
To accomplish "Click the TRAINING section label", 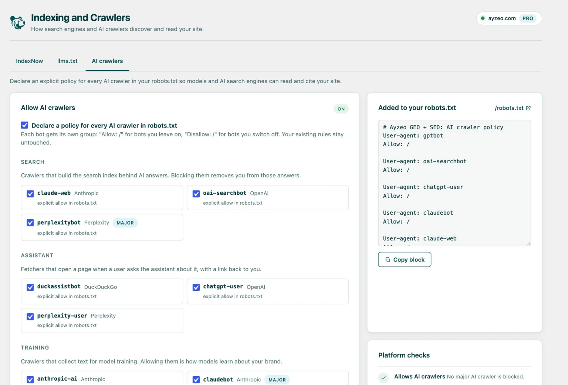I will (x=35, y=348).
